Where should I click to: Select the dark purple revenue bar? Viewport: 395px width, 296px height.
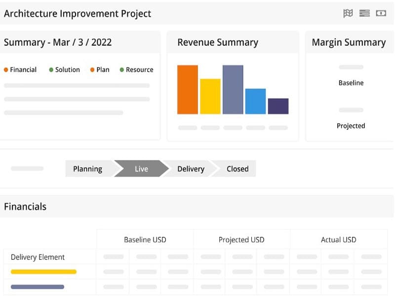point(278,106)
